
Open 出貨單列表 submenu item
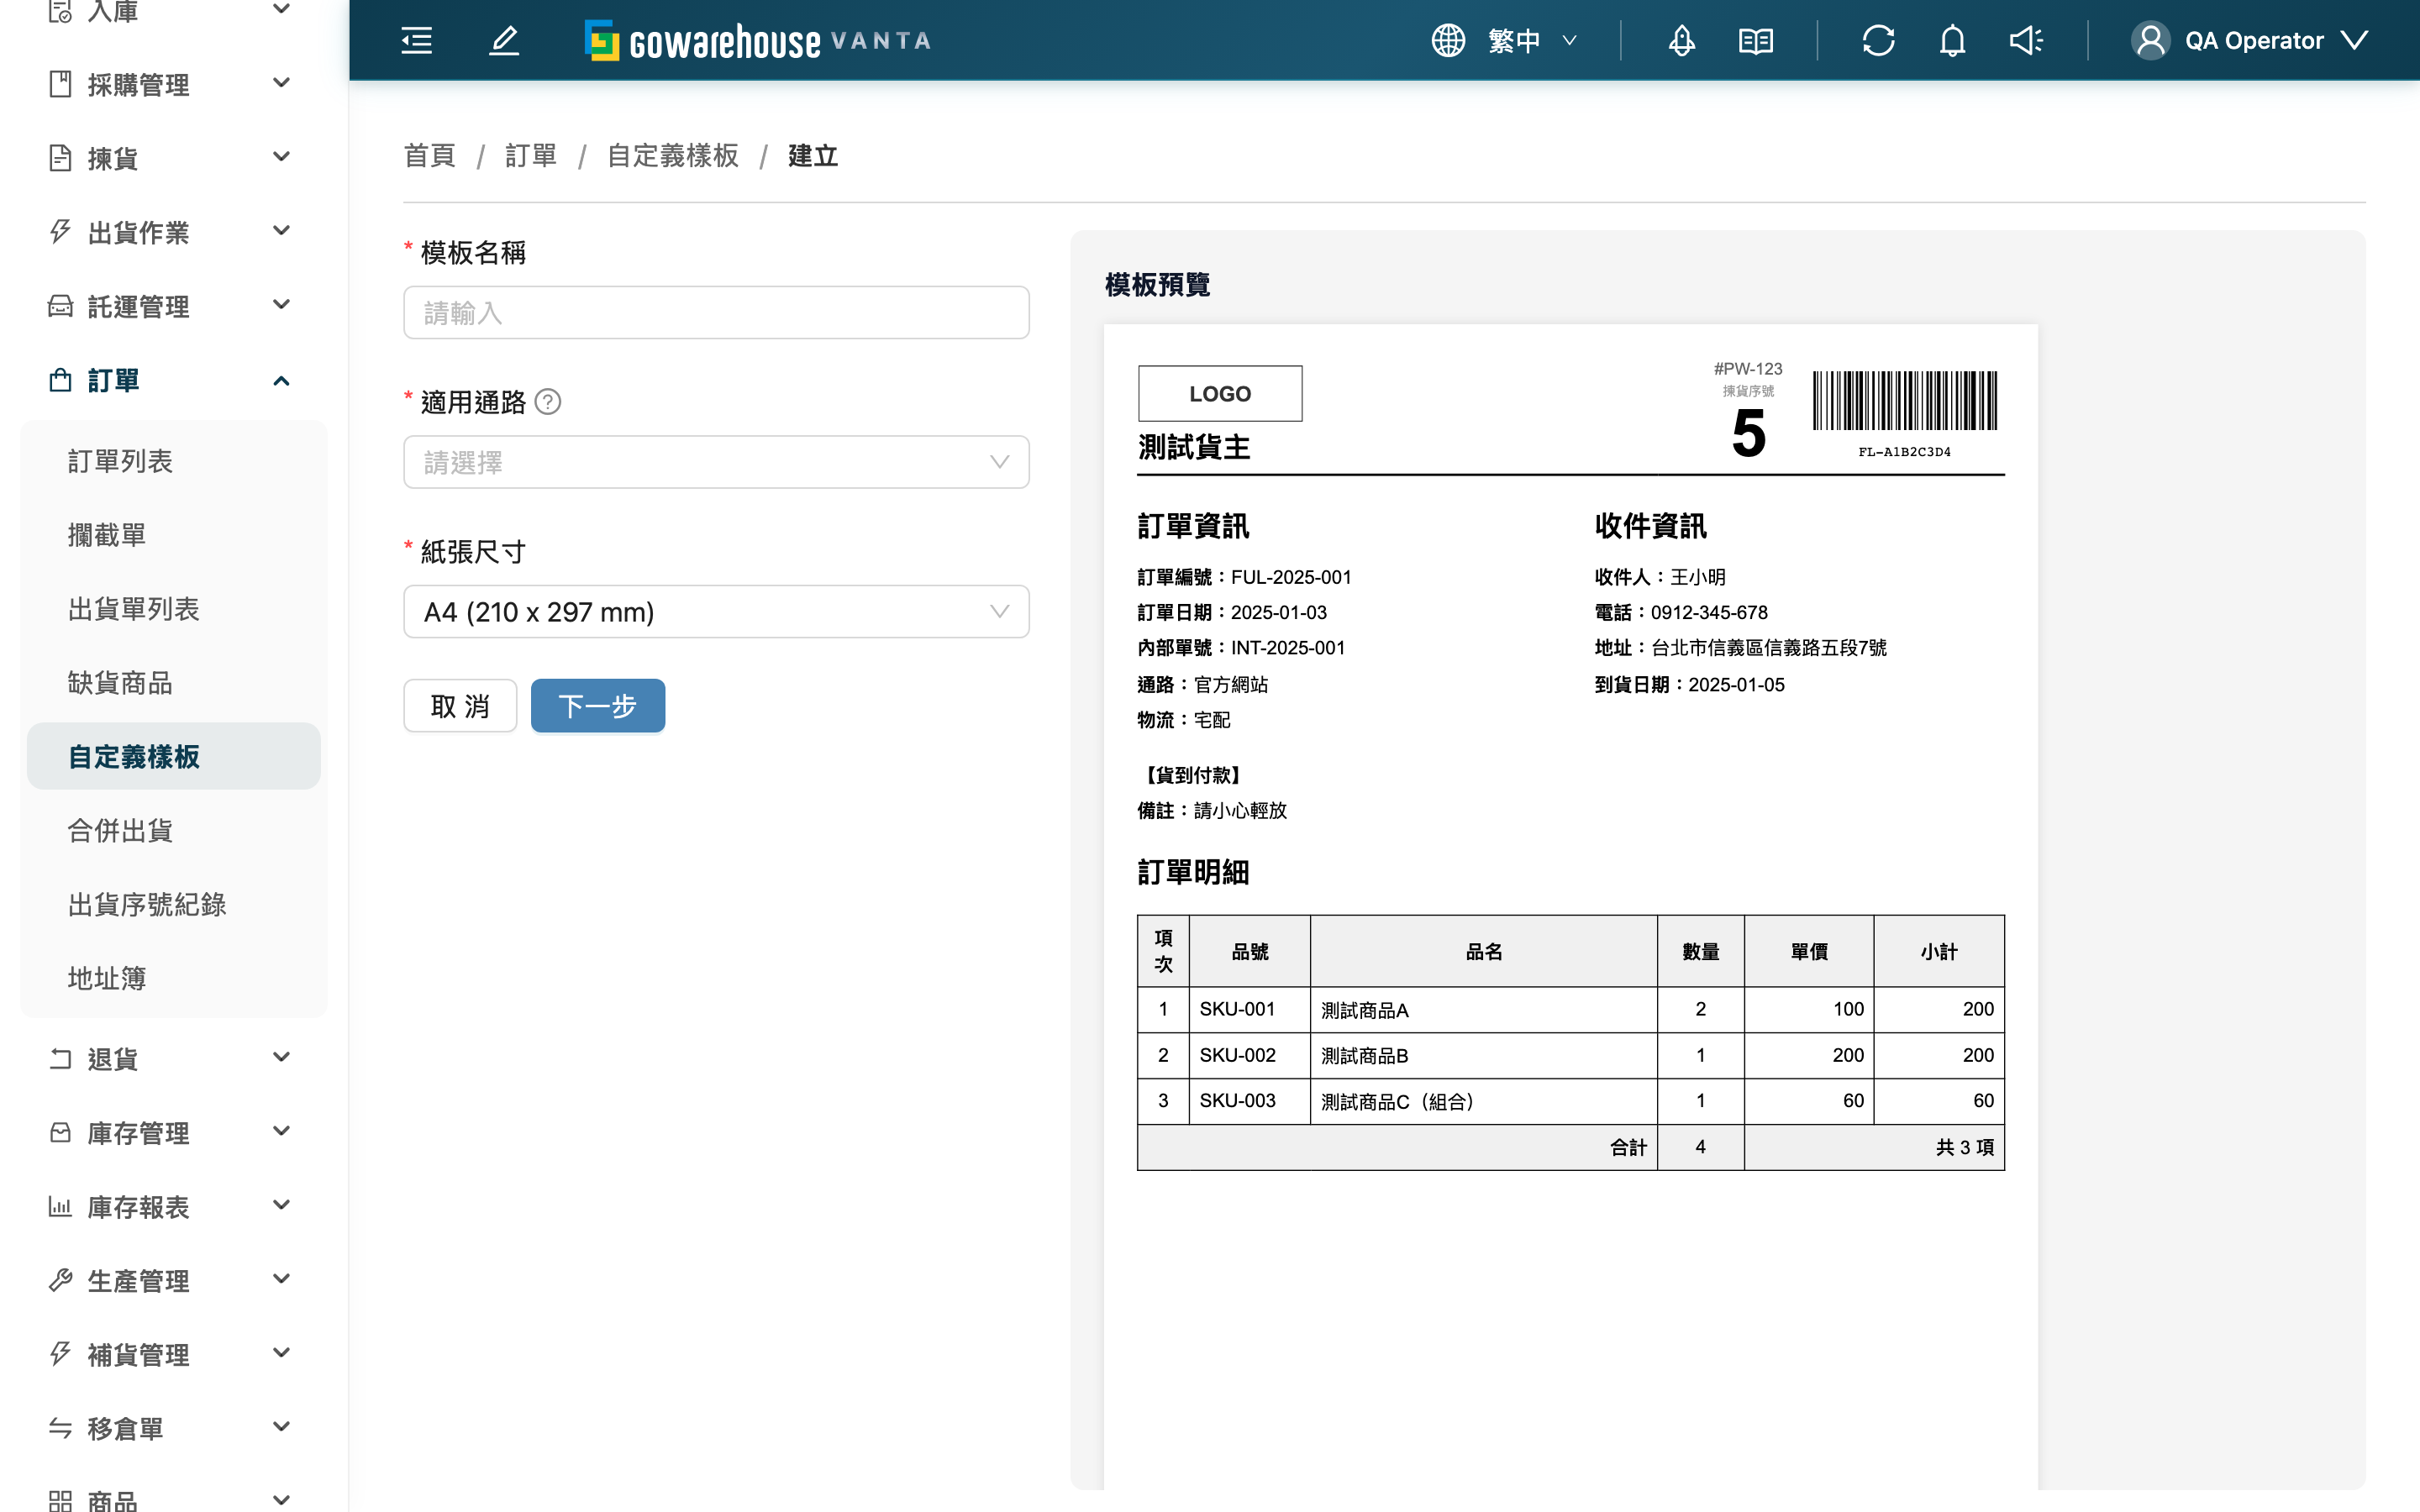(x=174, y=609)
